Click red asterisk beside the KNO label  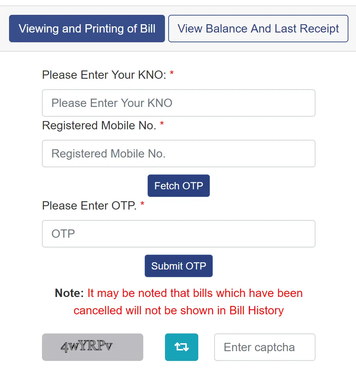click(172, 74)
